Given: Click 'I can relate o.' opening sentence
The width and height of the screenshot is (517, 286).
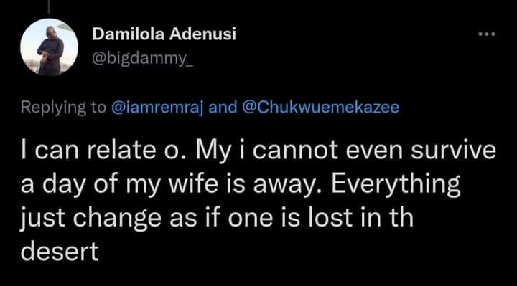Looking at the screenshot, I should pos(97,150).
